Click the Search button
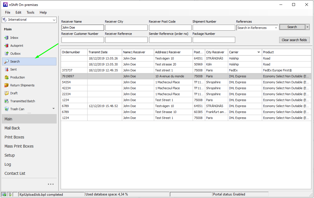Image resolution: width=314 pixels, height=198 pixels. click(x=292, y=27)
